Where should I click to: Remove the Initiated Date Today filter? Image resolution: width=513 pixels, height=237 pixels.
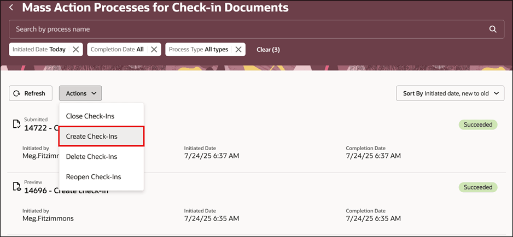75,49
